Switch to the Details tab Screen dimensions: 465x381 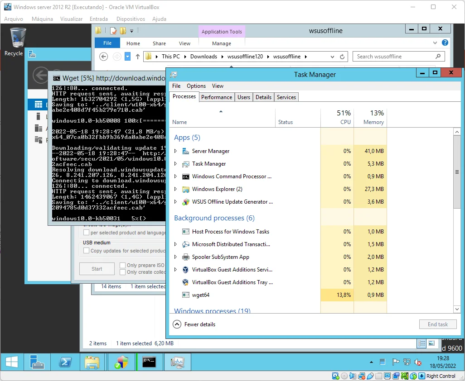pos(263,97)
